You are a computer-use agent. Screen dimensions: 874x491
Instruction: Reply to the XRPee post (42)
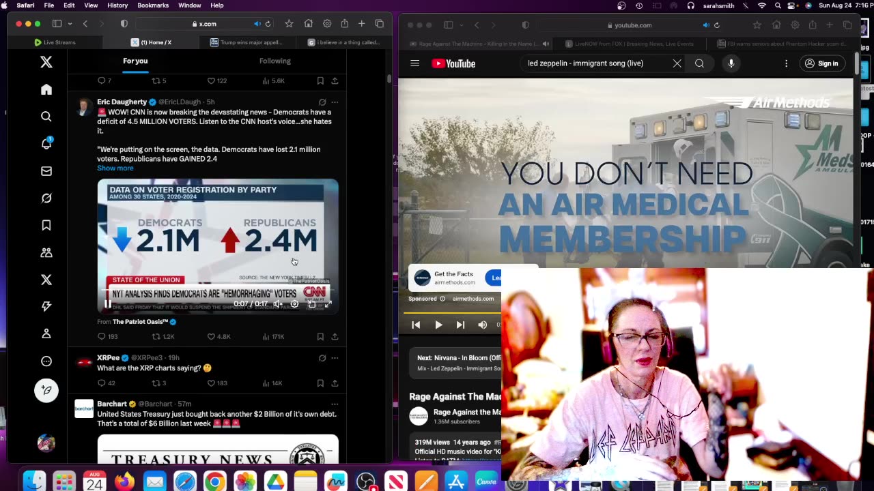[106, 383]
